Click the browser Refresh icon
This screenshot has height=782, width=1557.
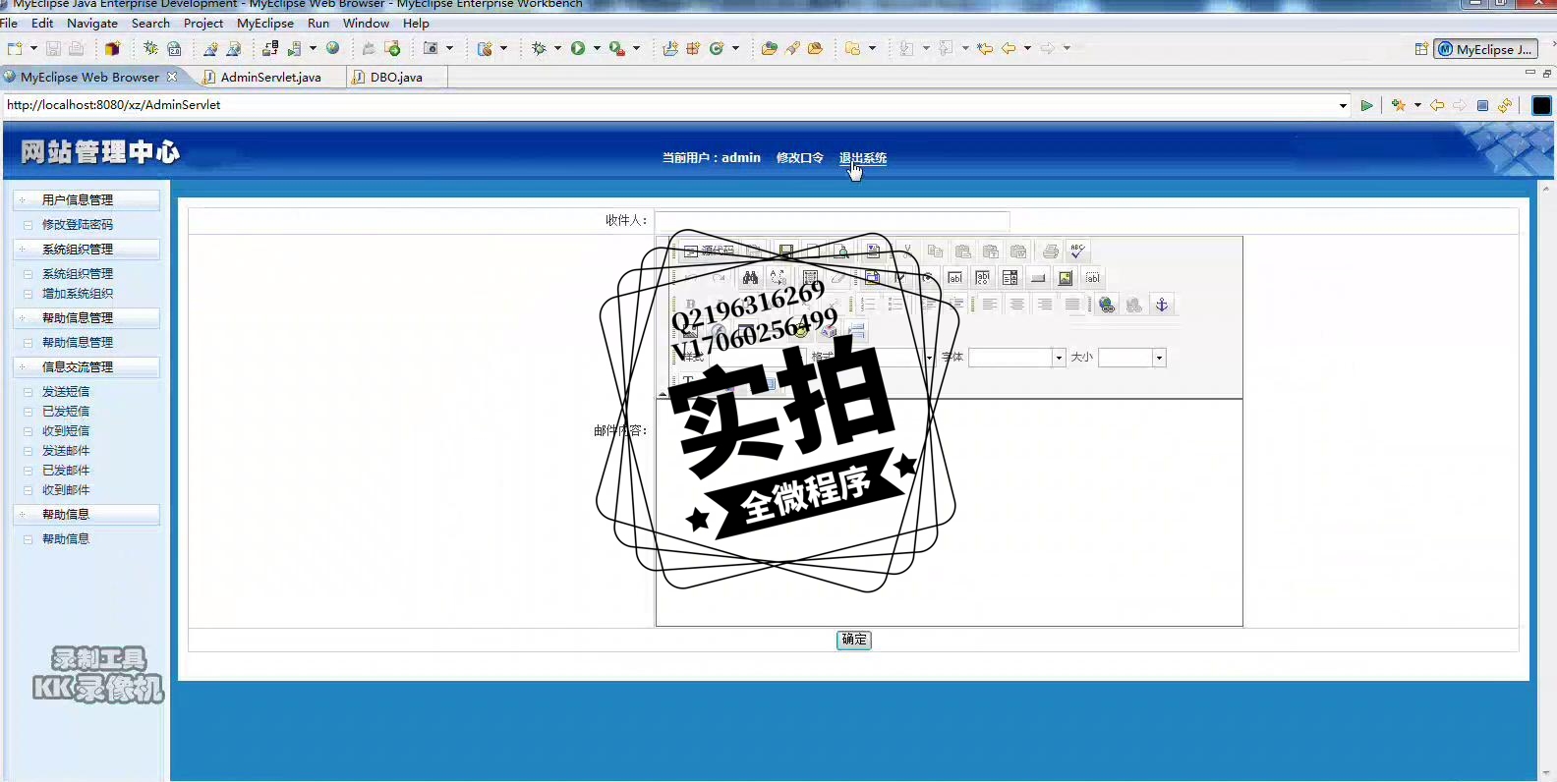[x=1505, y=105]
